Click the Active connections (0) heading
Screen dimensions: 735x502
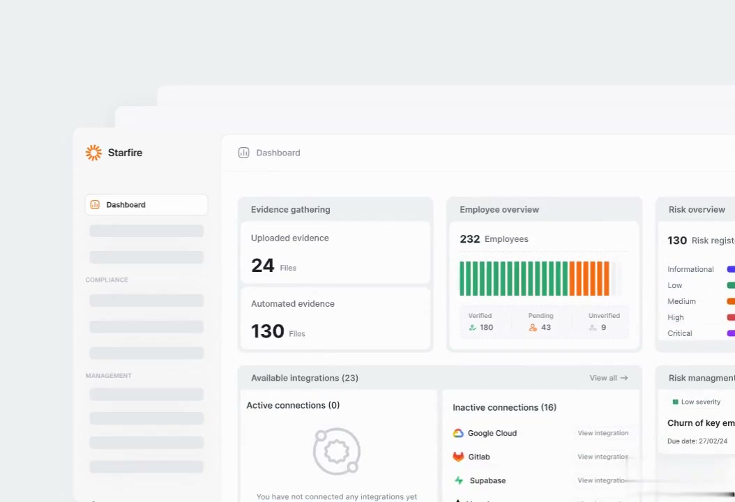[x=293, y=405]
